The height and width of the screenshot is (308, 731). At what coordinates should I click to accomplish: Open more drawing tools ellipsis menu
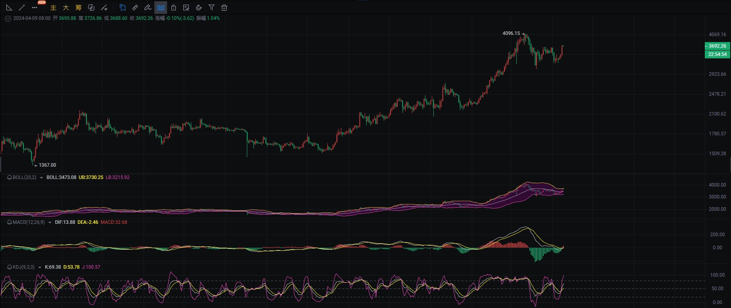35,8
